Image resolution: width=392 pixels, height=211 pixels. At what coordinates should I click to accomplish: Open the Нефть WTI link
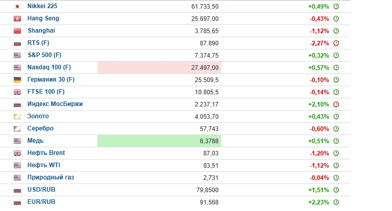44,165
